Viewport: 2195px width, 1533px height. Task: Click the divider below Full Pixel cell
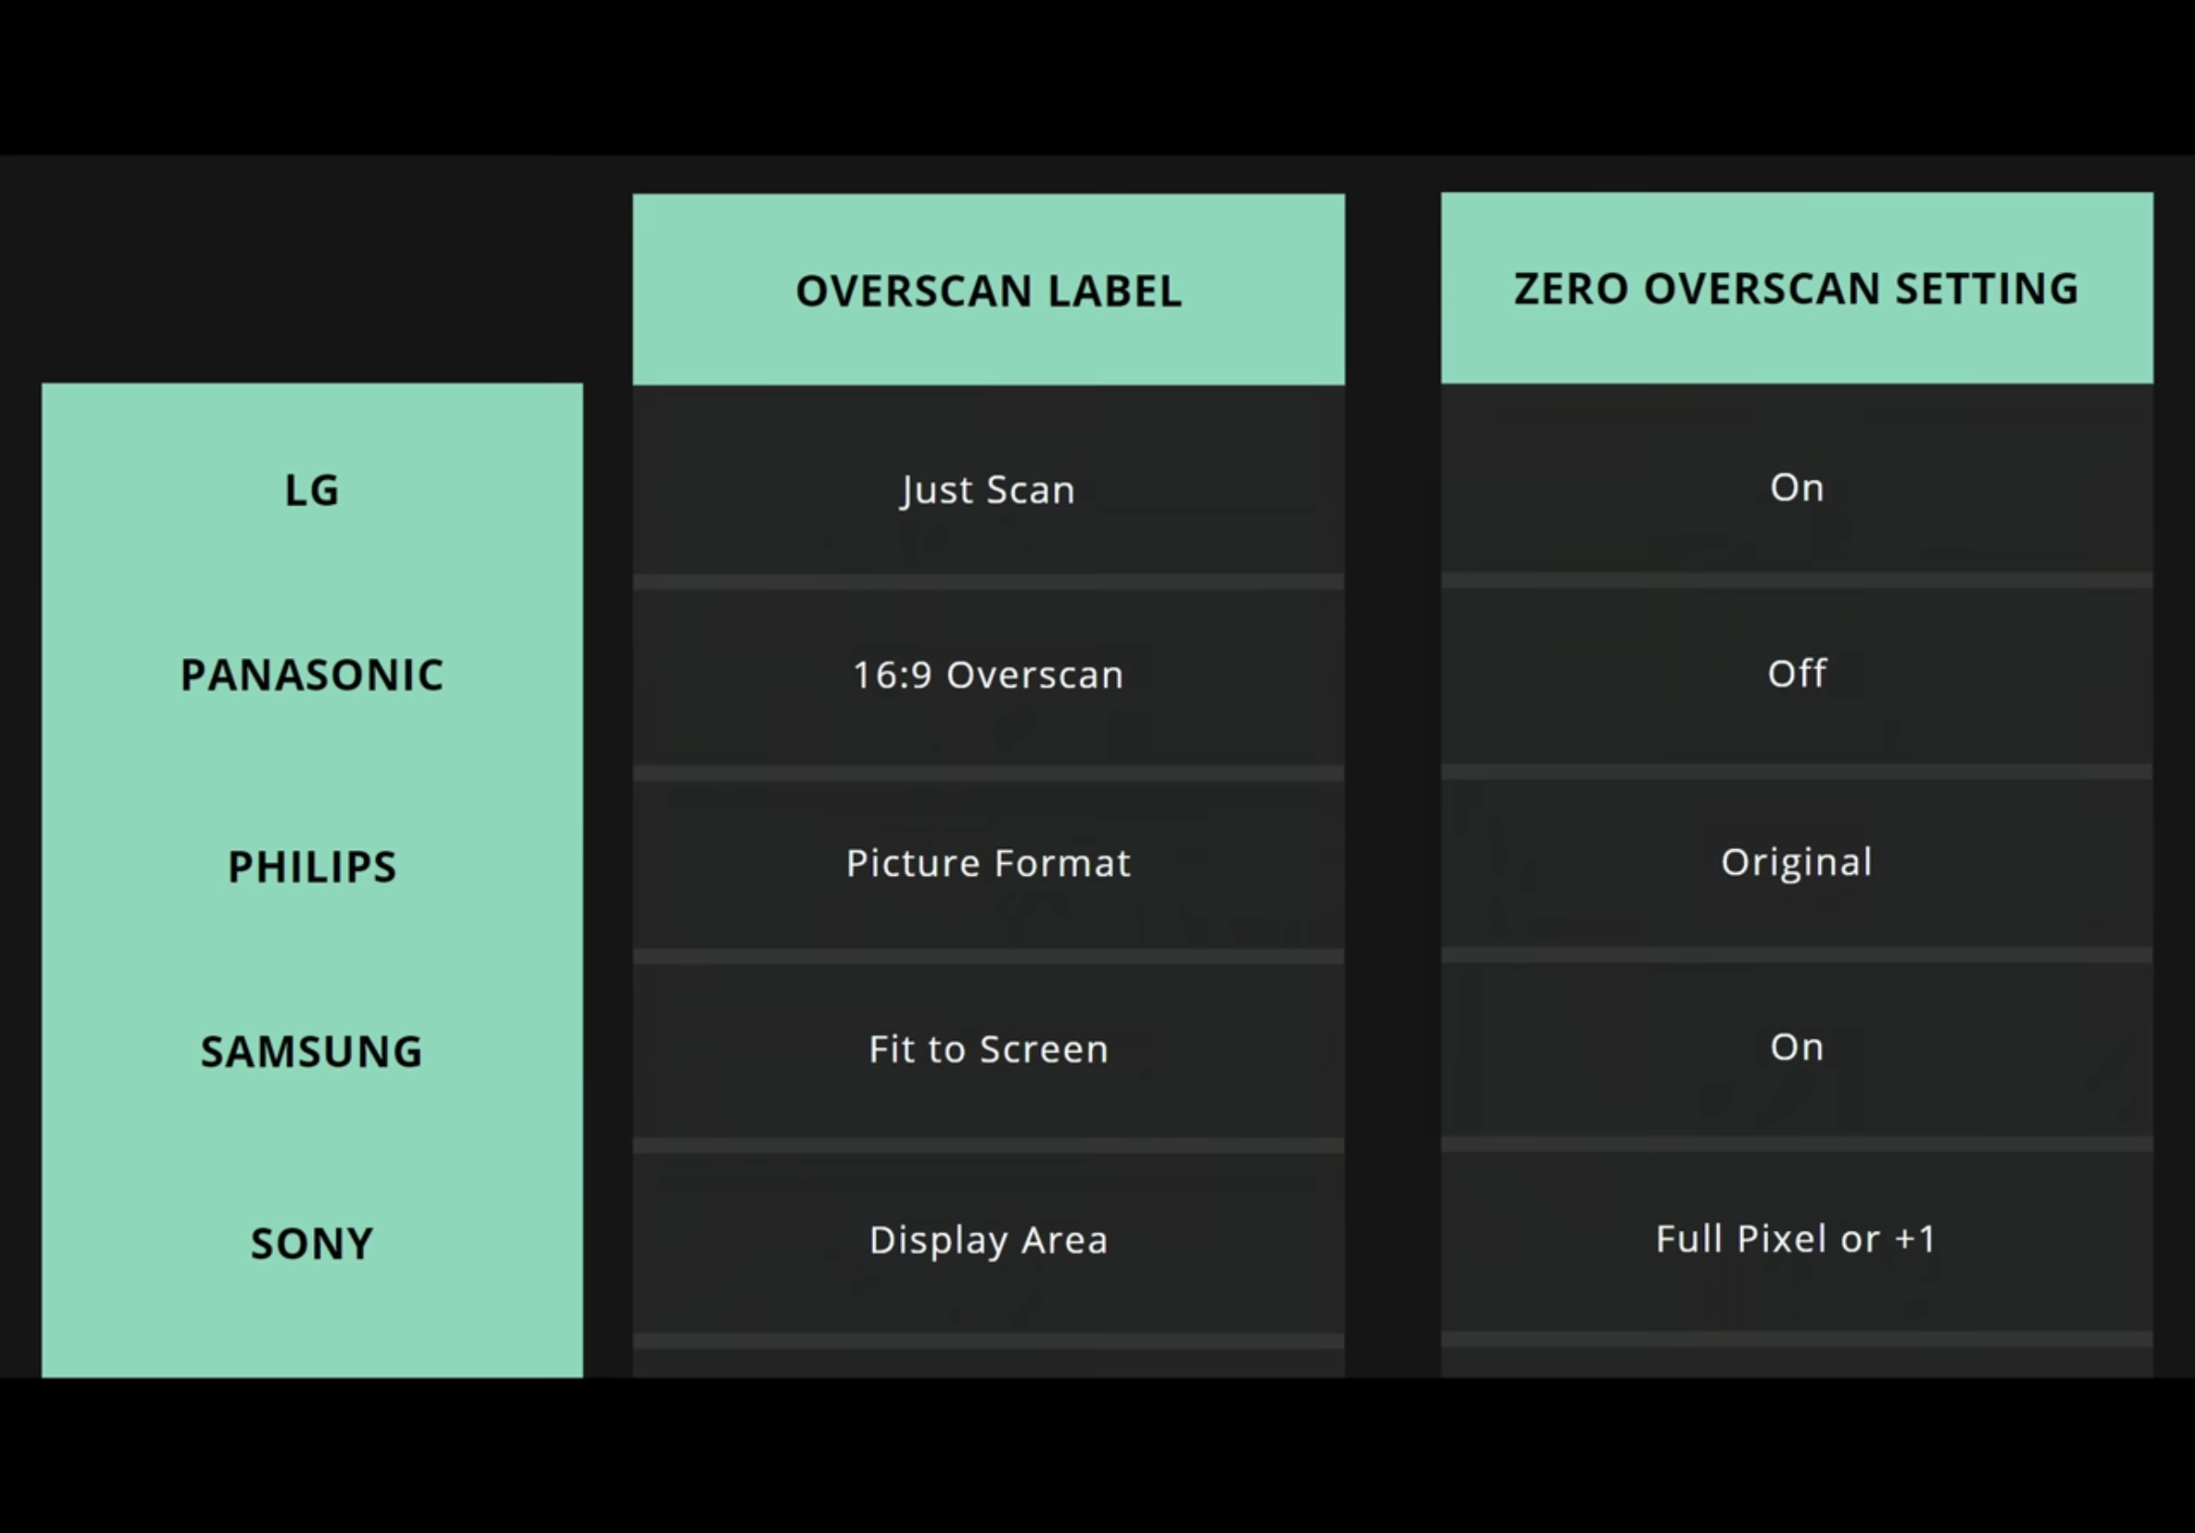[x=1795, y=1340]
